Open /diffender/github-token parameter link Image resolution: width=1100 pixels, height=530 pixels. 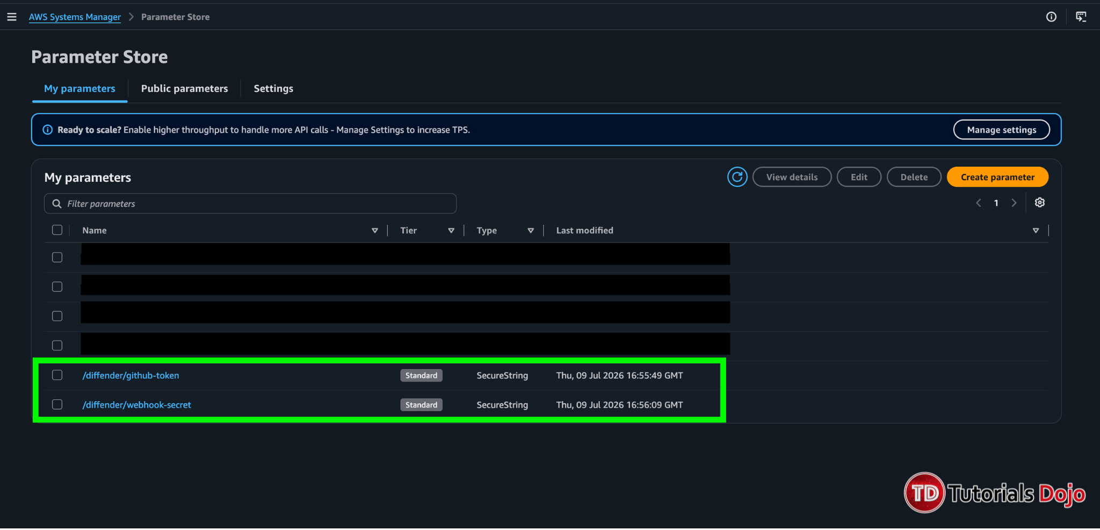point(131,376)
